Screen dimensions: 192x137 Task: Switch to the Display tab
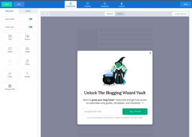(x=88, y=4)
